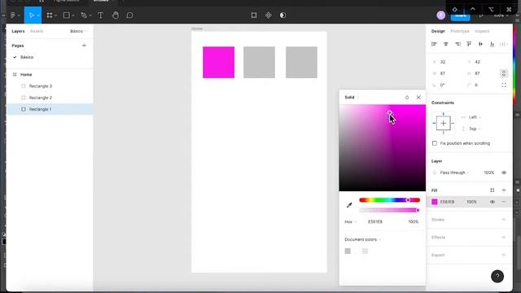Viewport: 521px width, 293px height.
Task: Click Align vertical centers icon
Action: click(480, 44)
